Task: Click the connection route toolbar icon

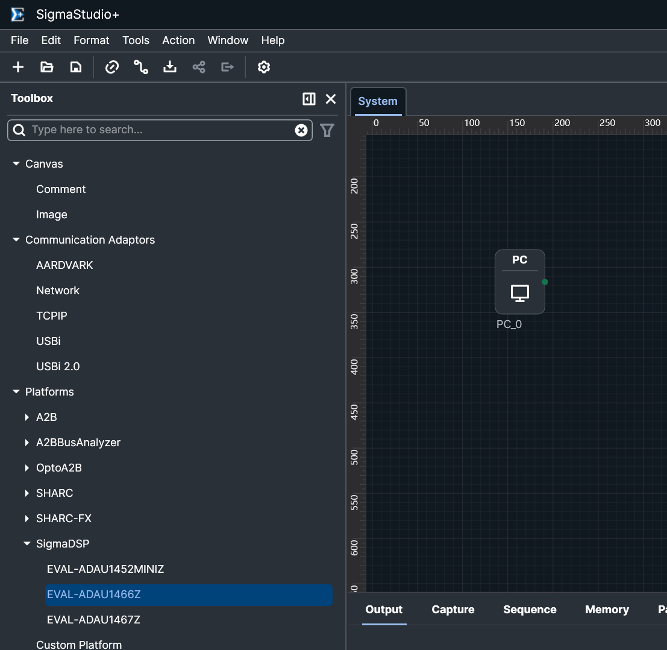Action: point(141,68)
